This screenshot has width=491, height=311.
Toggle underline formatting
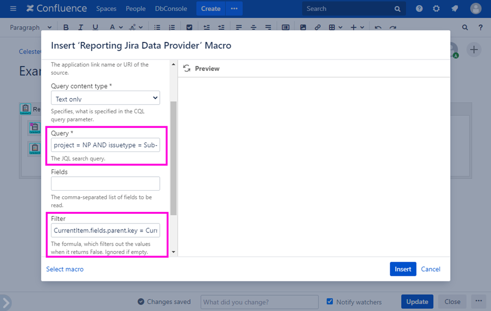tap(95, 28)
